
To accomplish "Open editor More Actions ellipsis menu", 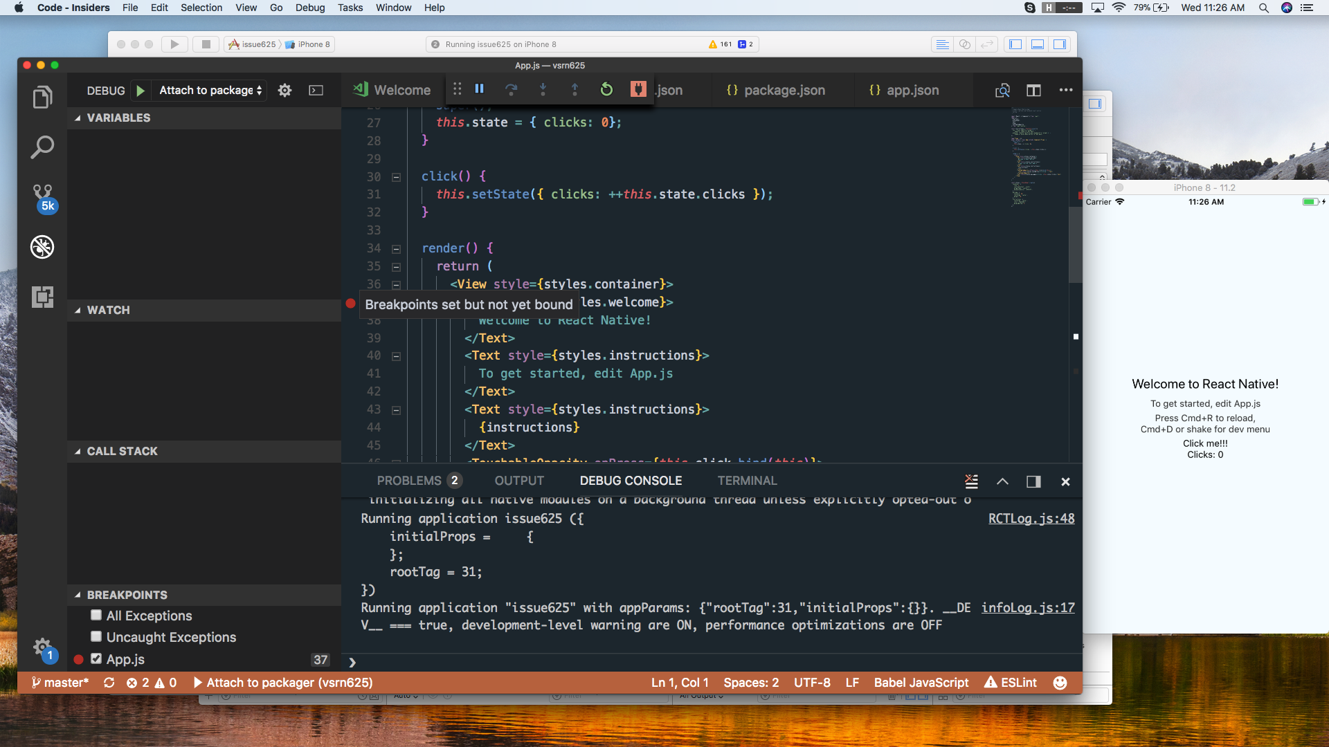I will (x=1066, y=91).
